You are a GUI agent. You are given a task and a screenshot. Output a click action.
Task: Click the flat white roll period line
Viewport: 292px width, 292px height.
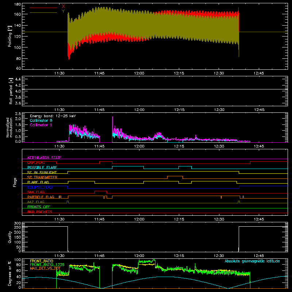155,89
